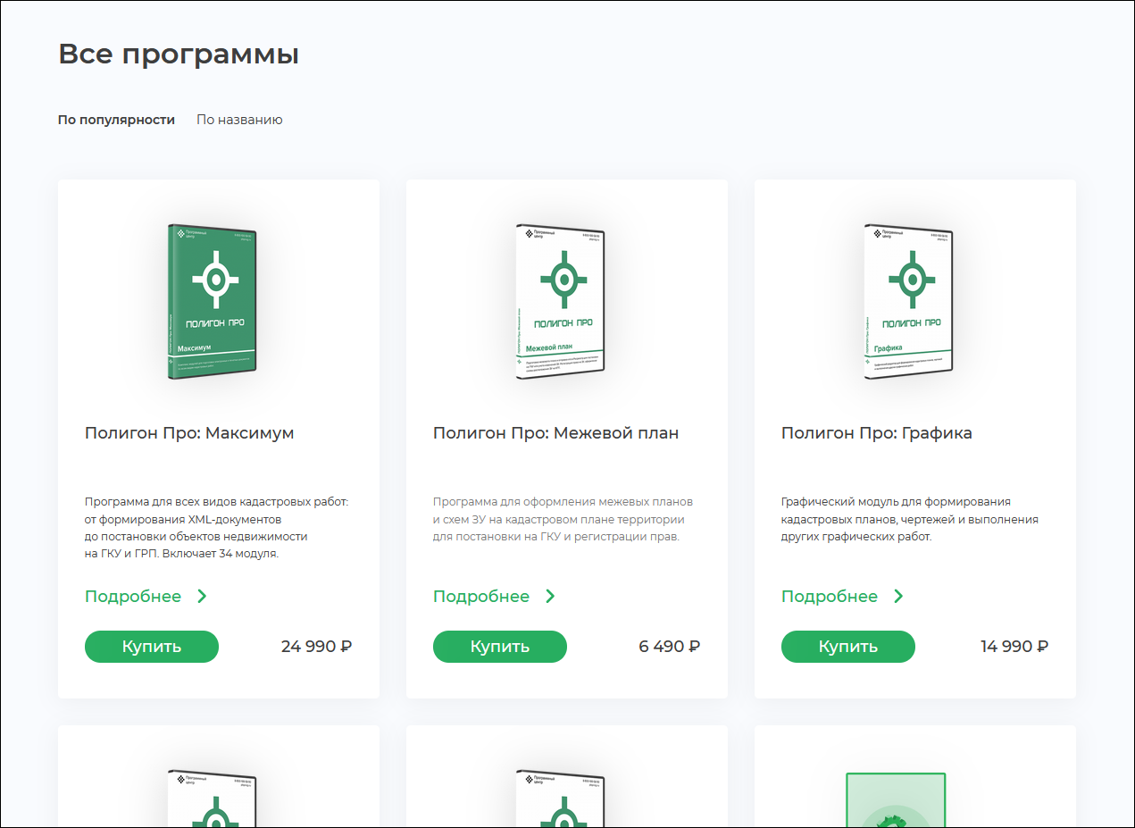Buy Полигон Про: Графика via Купить
Screen dimensions: 1135x828
click(x=848, y=647)
